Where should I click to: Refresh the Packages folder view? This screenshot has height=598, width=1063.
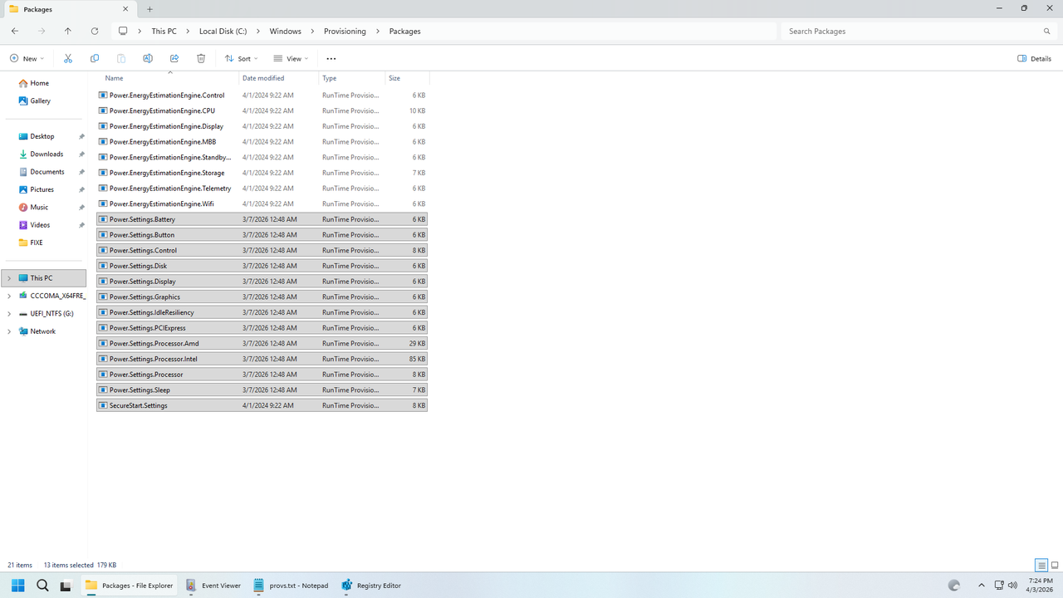coord(95,32)
